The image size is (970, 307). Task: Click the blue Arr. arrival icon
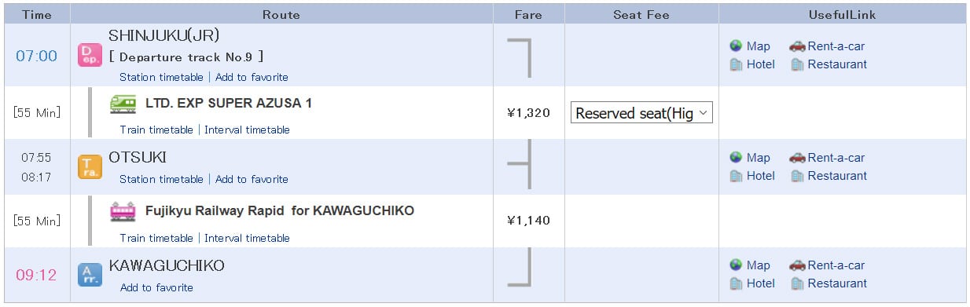click(90, 275)
